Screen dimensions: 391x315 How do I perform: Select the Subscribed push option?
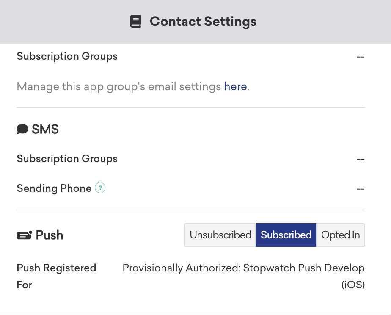coord(286,235)
